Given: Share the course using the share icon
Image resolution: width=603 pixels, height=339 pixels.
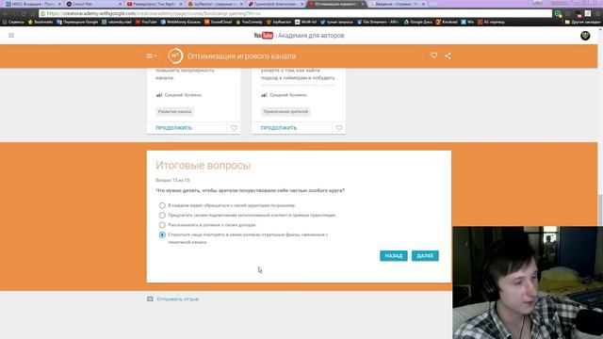Looking at the screenshot, I should click(448, 56).
